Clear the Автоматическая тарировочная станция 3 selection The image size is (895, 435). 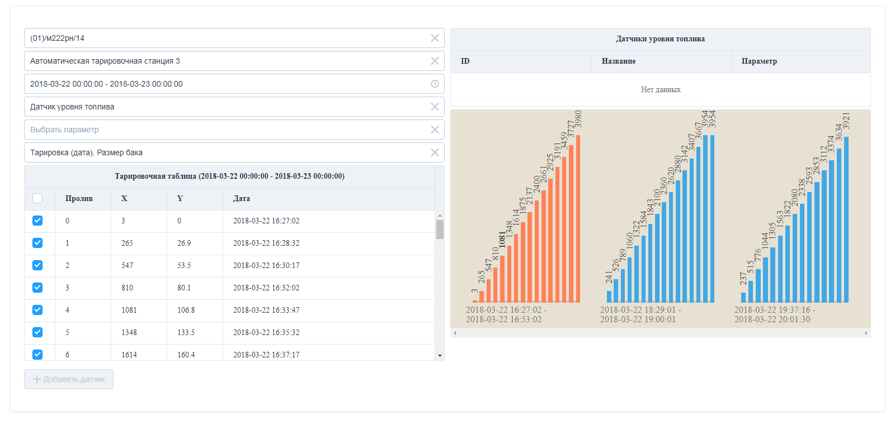pyautogui.click(x=435, y=61)
